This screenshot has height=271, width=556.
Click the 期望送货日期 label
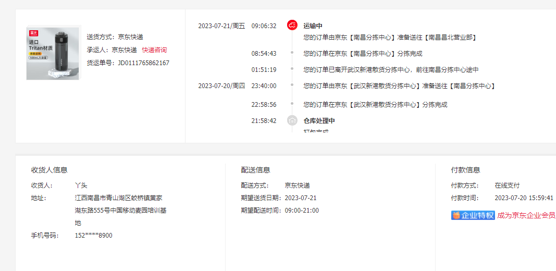(x=262, y=198)
